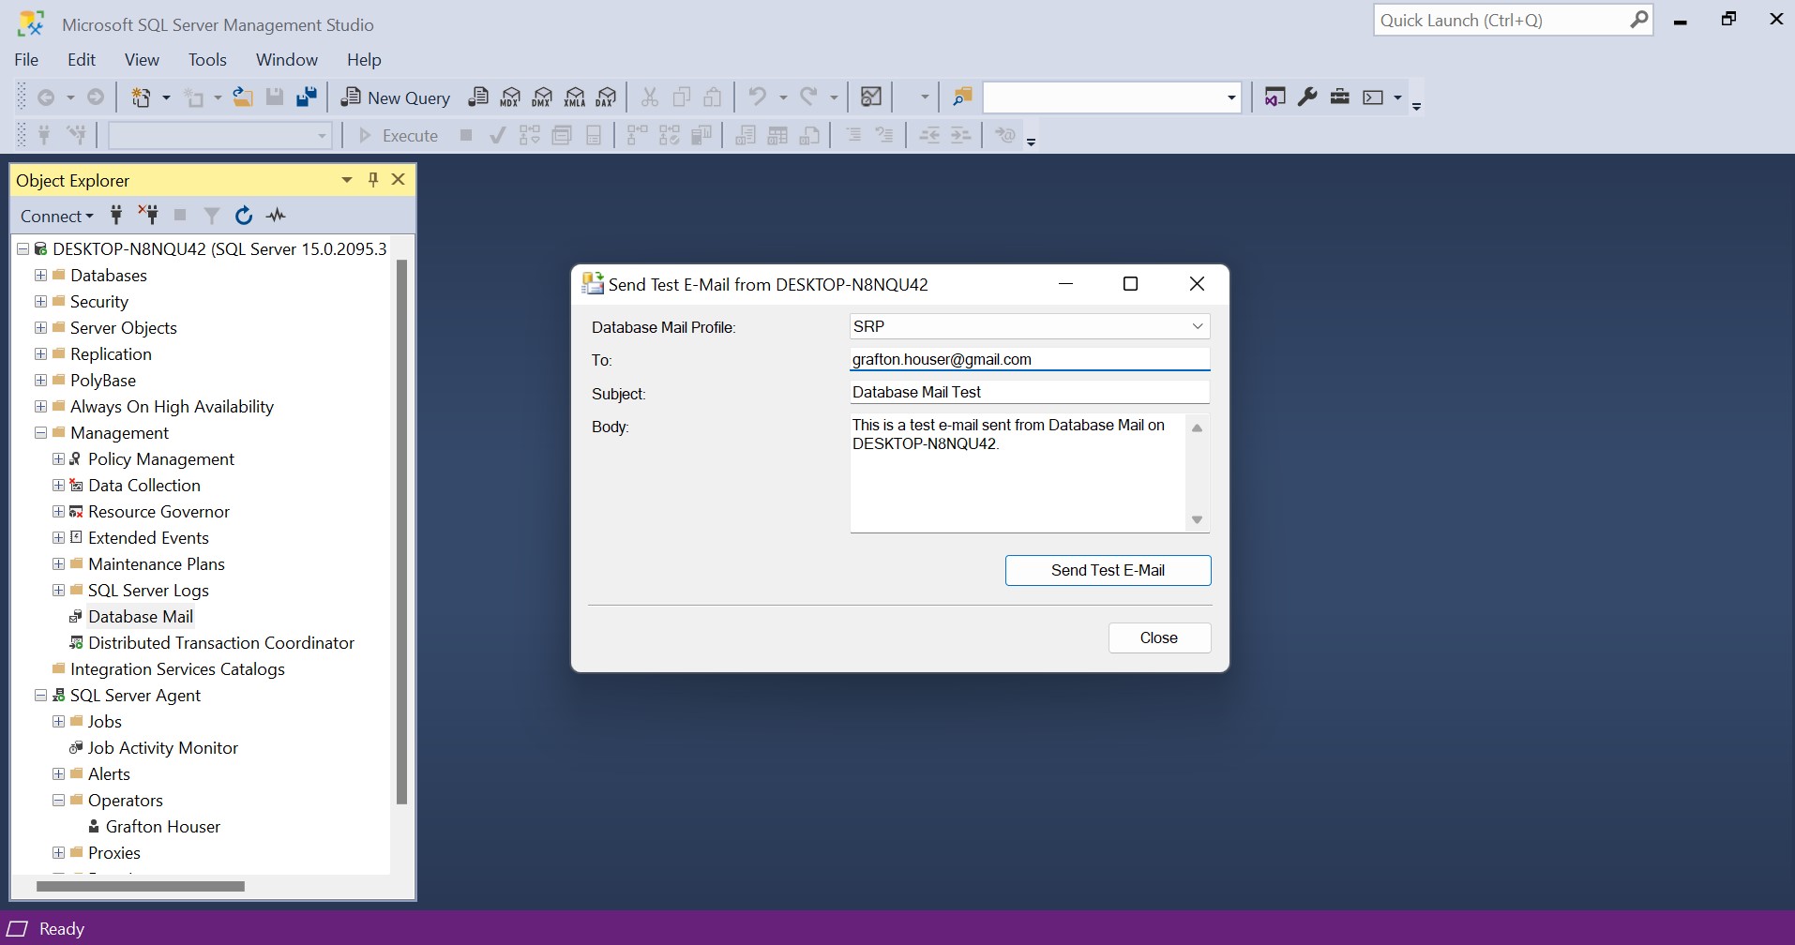The width and height of the screenshot is (1795, 945).
Task: Click the New Query toolbar button
Action: coord(396,97)
